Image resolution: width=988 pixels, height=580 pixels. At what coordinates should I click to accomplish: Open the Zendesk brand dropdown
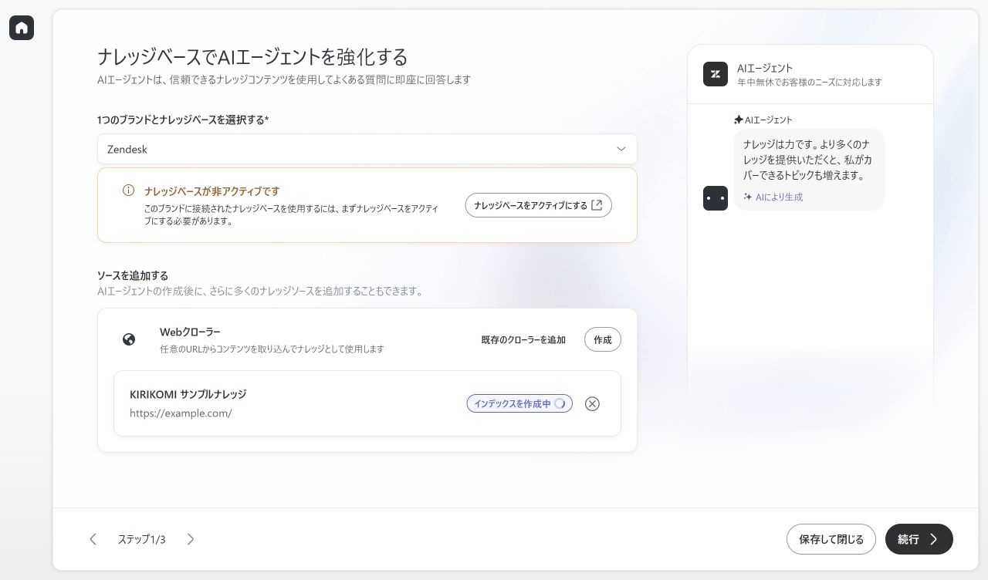(x=367, y=149)
